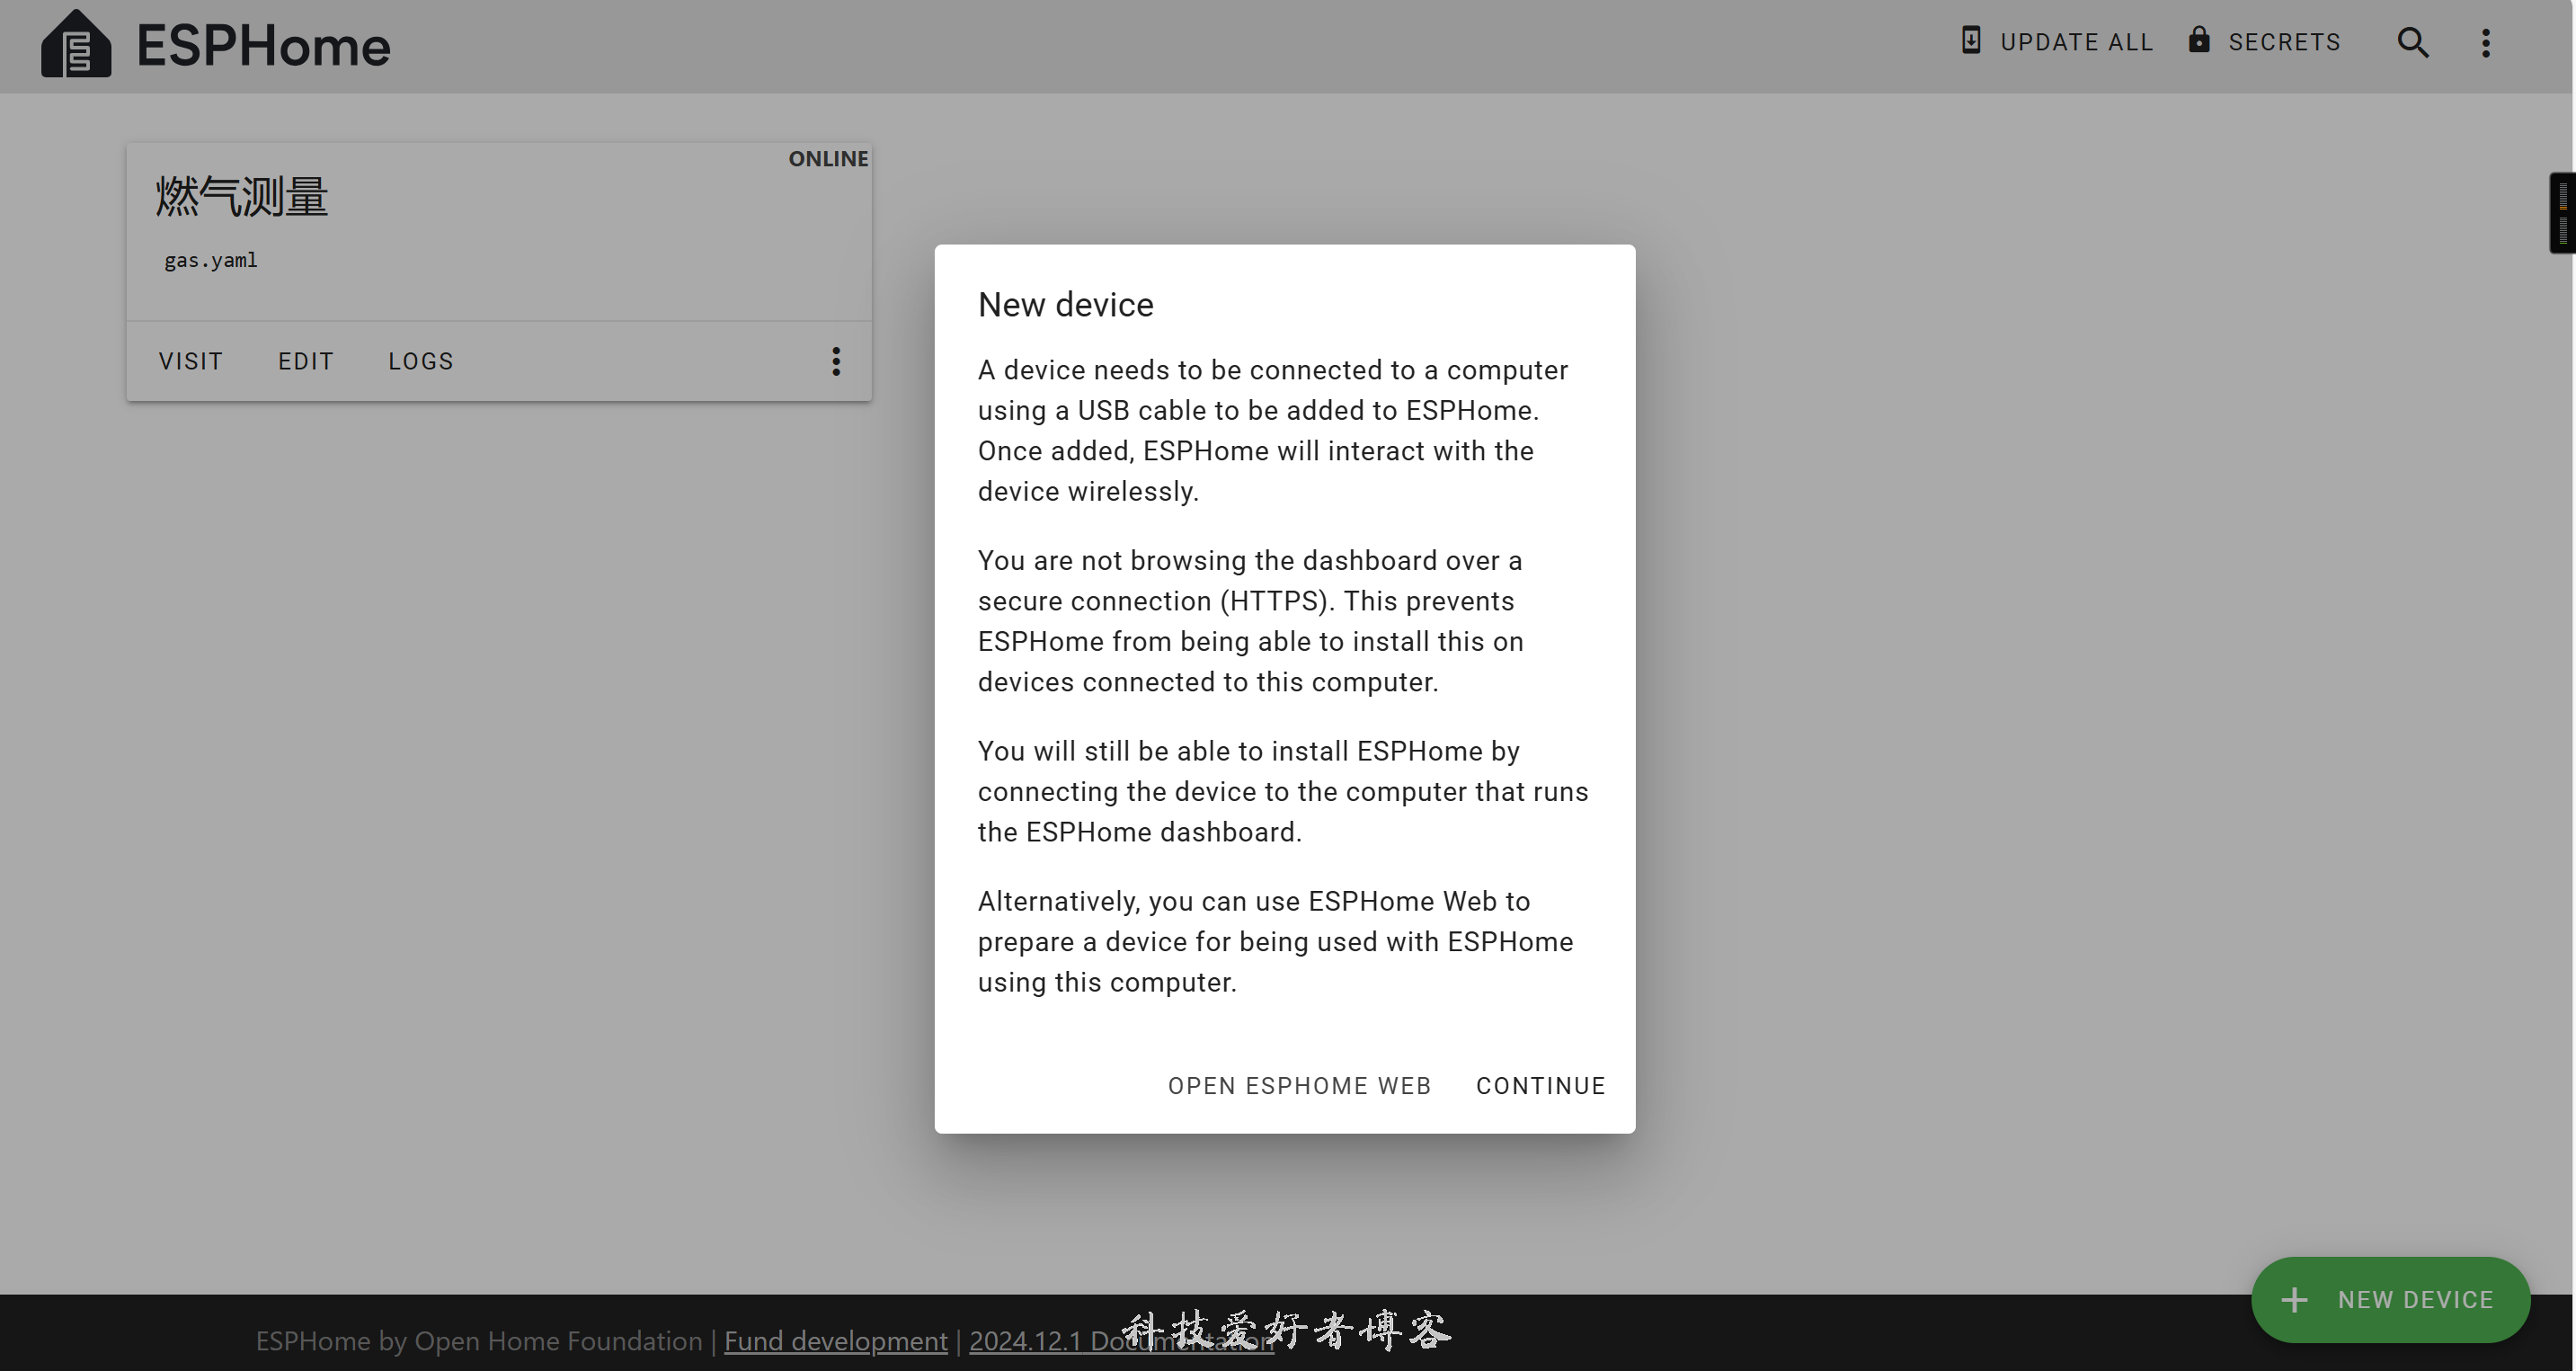Click the plus icon on NEW DEVICE button

coord(2294,1300)
